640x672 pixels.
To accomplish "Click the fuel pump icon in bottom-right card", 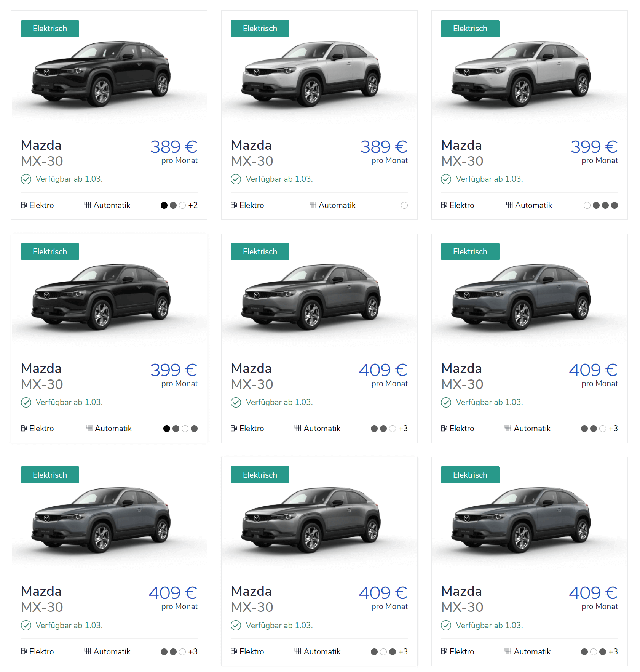I will [444, 651].
